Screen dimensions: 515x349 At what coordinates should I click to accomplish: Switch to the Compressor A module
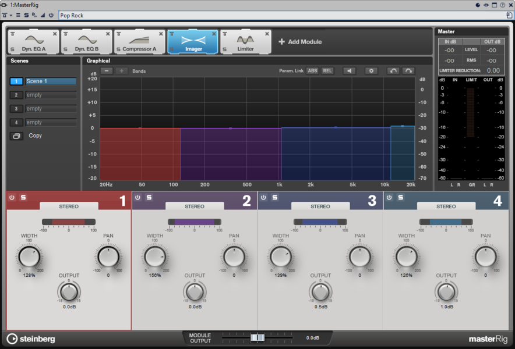[140, 42]
